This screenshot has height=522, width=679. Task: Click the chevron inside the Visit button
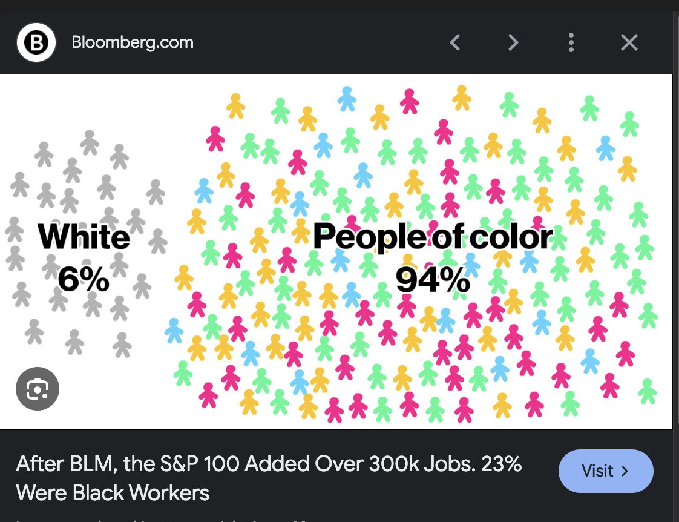click(625, 471)
